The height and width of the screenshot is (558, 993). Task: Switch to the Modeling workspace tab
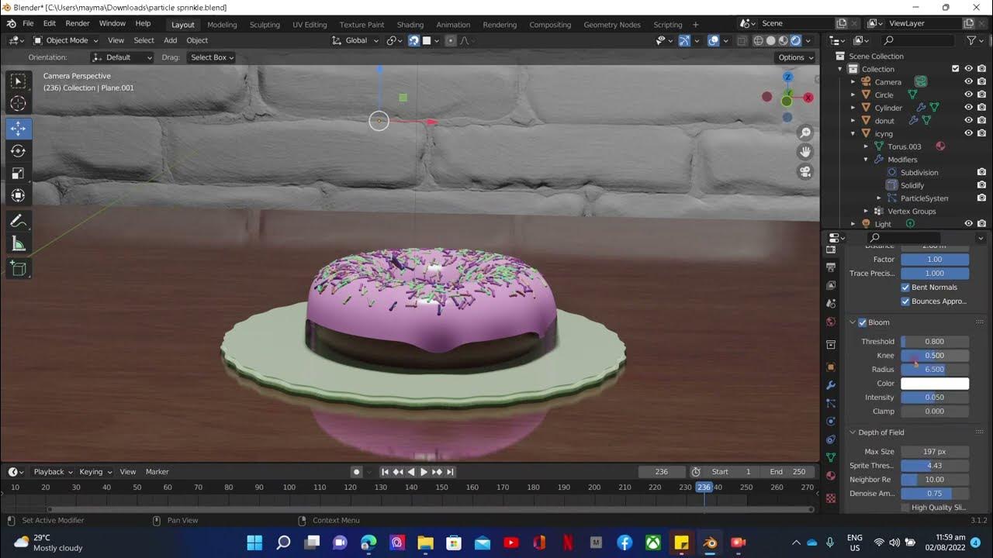click(x=222, y=25)
